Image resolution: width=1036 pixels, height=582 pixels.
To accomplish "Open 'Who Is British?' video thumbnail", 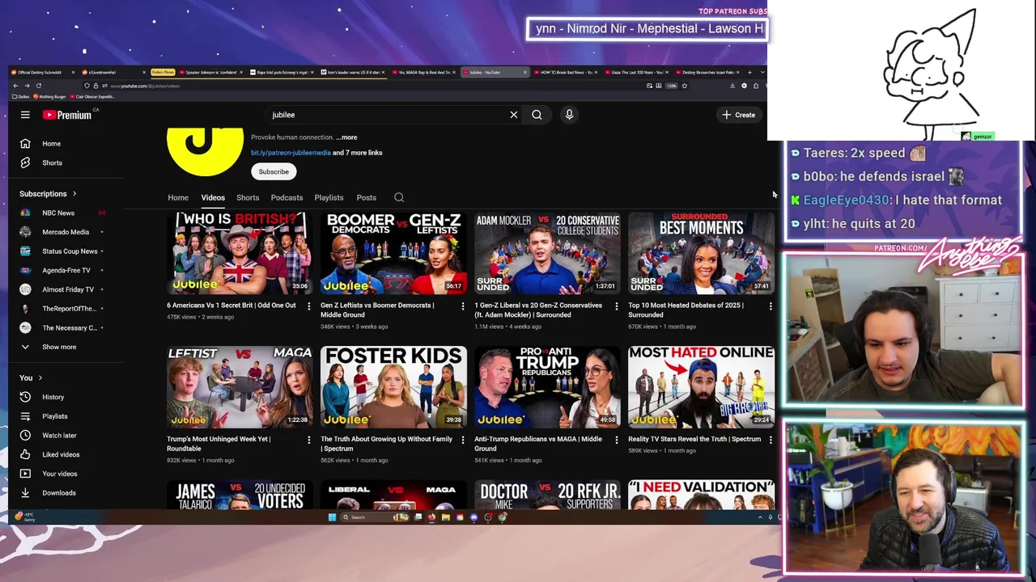I will point(239,252).
